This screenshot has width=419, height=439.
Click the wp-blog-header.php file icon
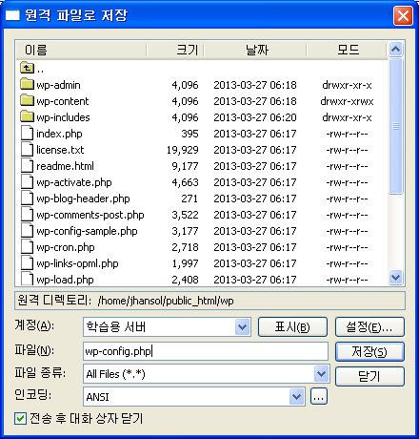[27, 198]
